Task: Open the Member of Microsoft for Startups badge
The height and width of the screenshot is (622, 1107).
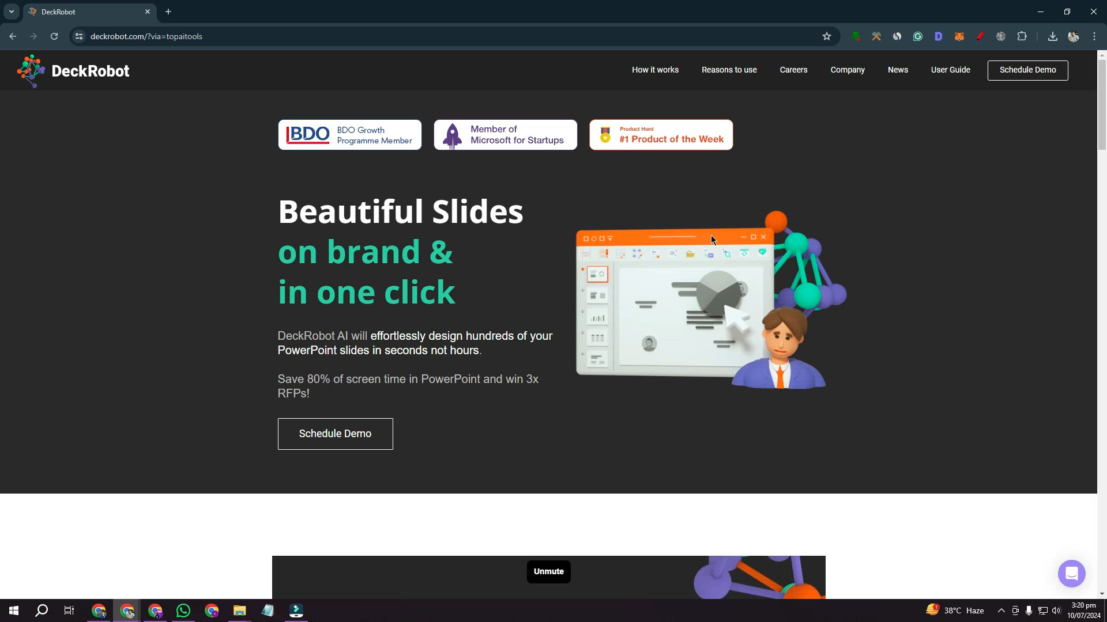Action: click(x=505, y=135)
